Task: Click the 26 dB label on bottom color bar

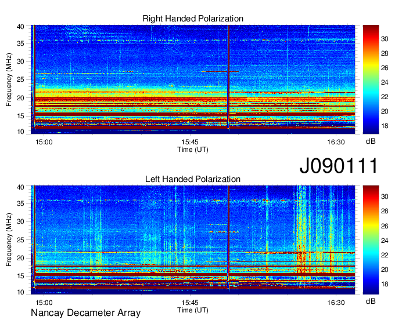Action: click(385, 226)
